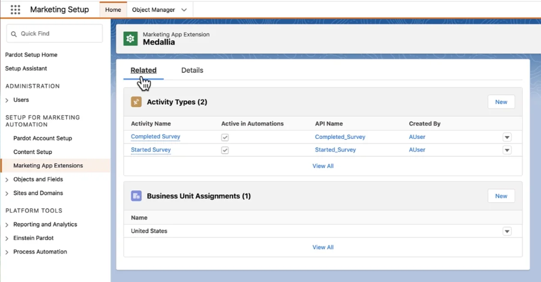The height and width of the screenshot is (282, 541).
Task: Click the Business Unit Assignments section icon
Action: (x=136, y=196)
